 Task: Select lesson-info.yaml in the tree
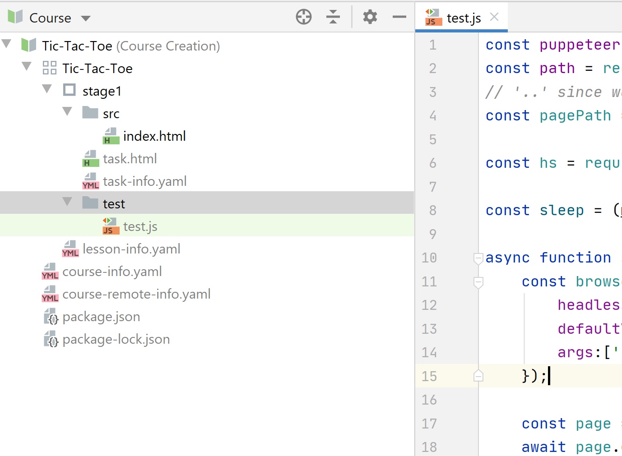(x=131, y=249)
